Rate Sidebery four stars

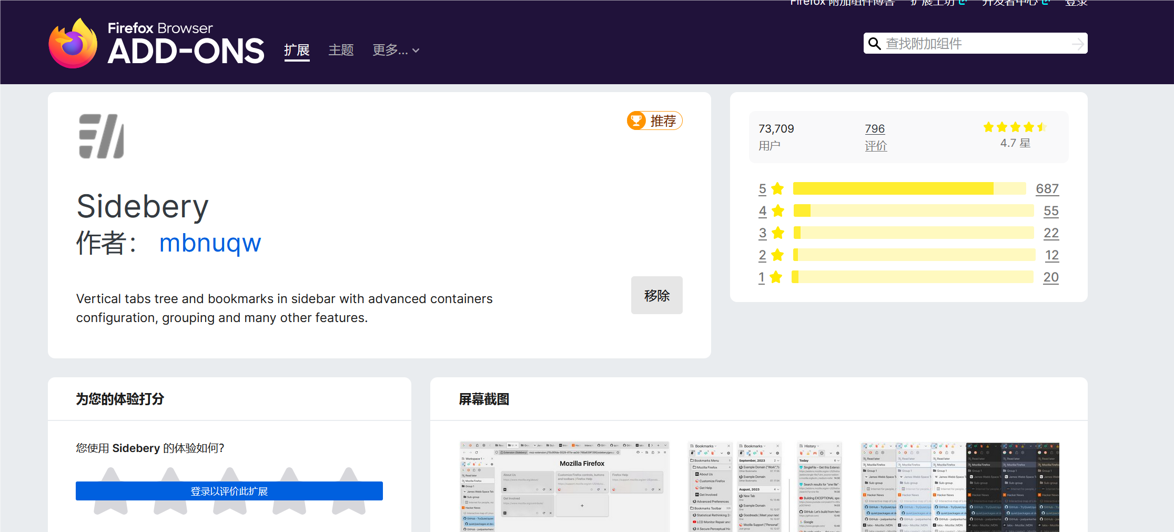pyautogui.click(x=289, y=490)
